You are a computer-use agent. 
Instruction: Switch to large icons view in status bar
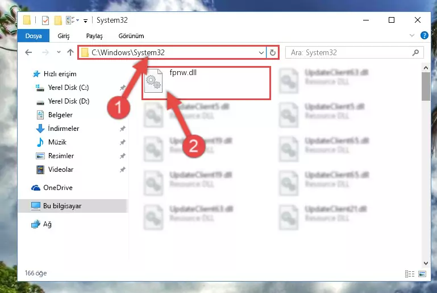coord(422,274)
